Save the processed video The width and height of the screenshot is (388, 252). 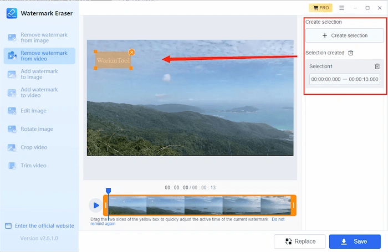355,241
